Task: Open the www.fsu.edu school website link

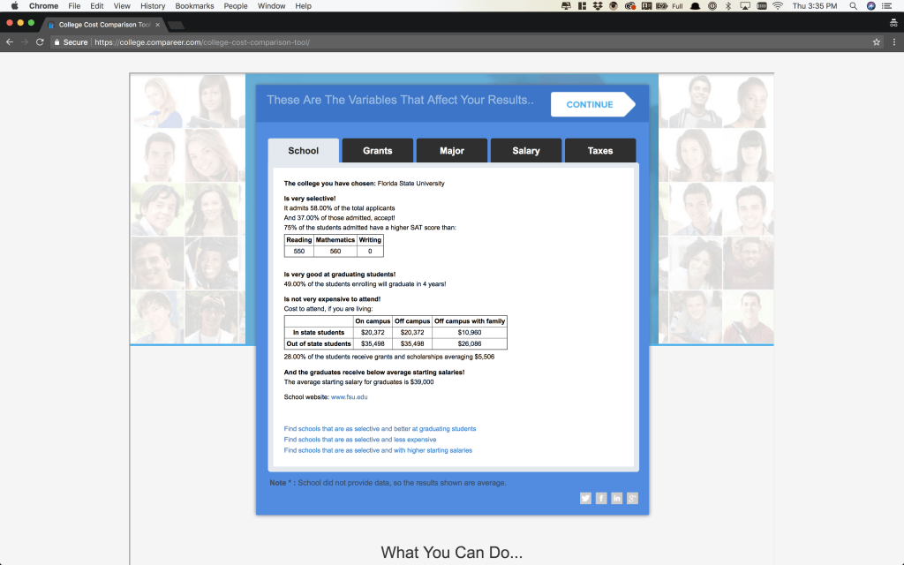Action: [x=349, y=397]
